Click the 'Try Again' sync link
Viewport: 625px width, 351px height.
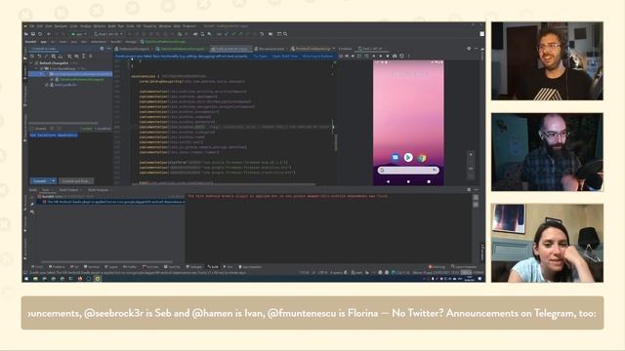pos(261,57)
